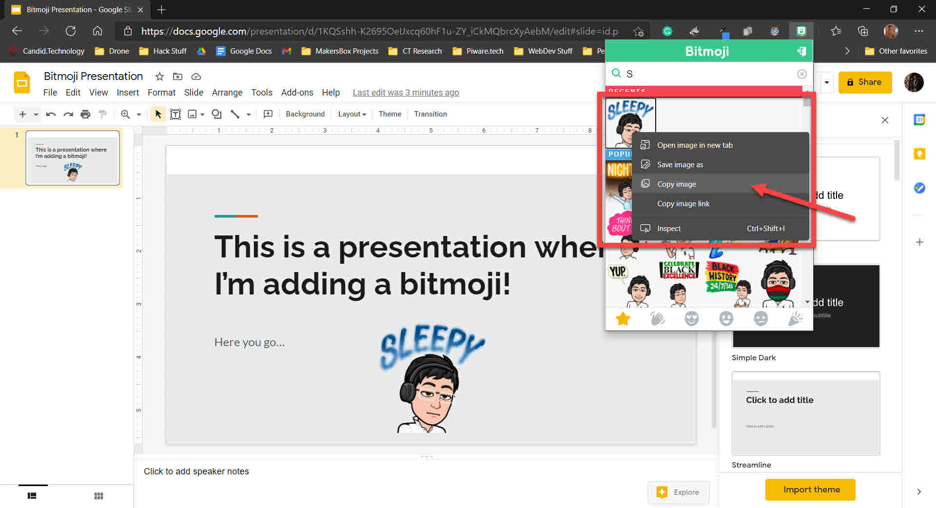Select the Streamline theme thumbnail
This screenshot has height=508, width=936.
pyautogui.click(x=806, y=413)
